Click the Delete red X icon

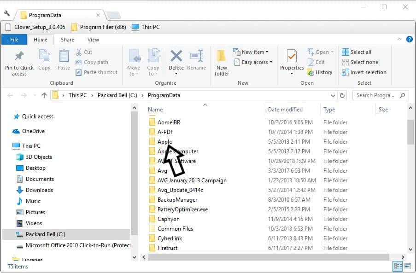point(176,56)
